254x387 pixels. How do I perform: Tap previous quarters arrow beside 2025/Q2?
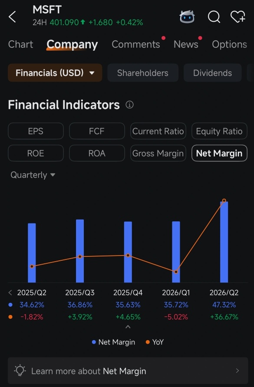[10, 293]
